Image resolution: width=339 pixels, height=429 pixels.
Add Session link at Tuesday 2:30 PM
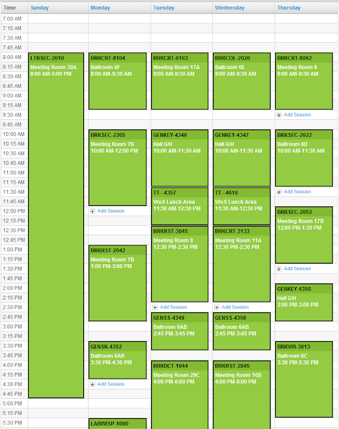[x=173, y=307]
